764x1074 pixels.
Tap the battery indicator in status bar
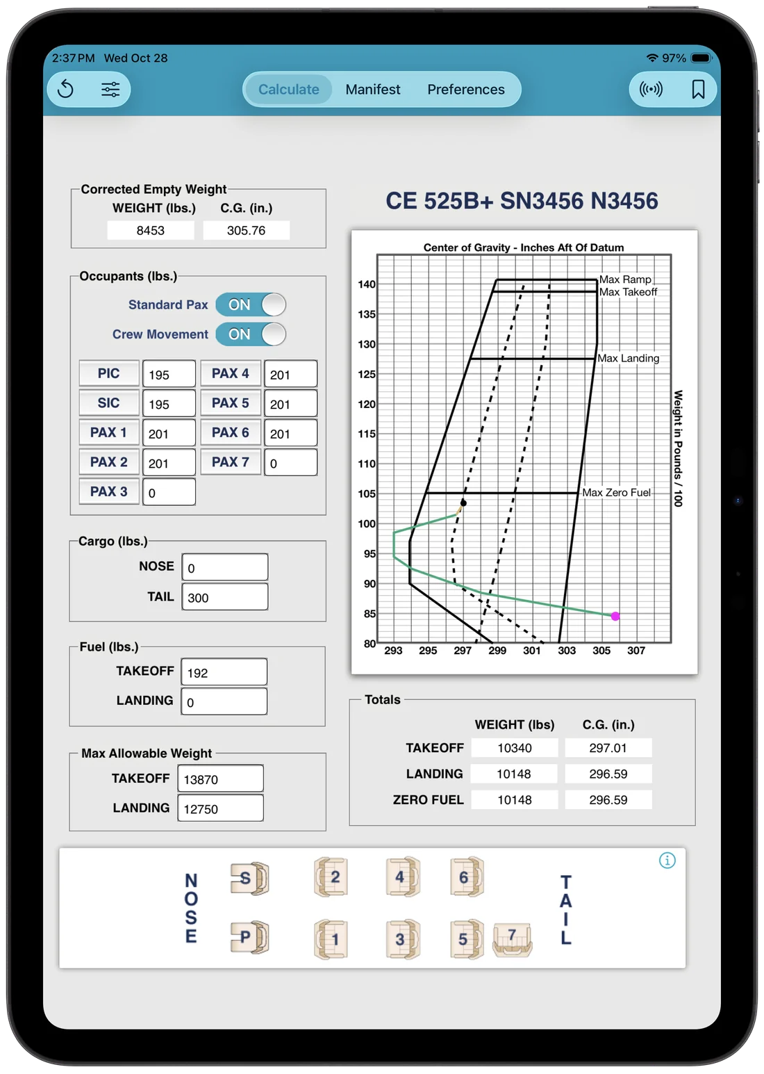point(701,58)
